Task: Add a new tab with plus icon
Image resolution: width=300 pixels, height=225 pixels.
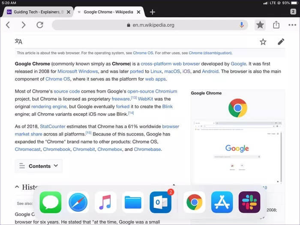Action: 152,12
